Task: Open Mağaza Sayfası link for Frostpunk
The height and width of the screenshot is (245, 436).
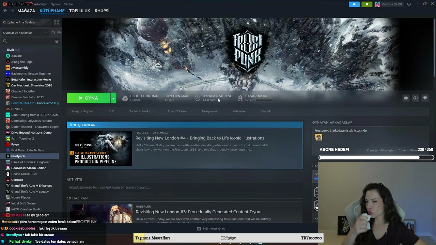Action: point(82,111)
